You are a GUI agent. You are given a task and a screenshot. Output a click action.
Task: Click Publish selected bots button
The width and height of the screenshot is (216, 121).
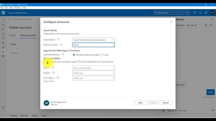point(20,19)
